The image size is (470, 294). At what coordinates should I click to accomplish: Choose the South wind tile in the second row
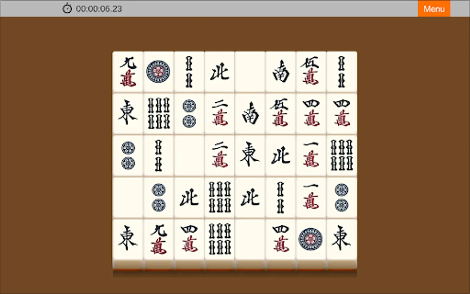[250, 114]
